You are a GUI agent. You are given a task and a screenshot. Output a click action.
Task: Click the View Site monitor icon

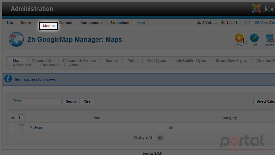pyautogui.click(x=256, y=23)
